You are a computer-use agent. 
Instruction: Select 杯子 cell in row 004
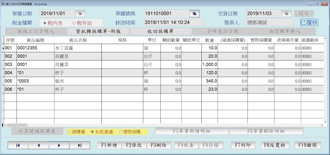coord(78,73)
